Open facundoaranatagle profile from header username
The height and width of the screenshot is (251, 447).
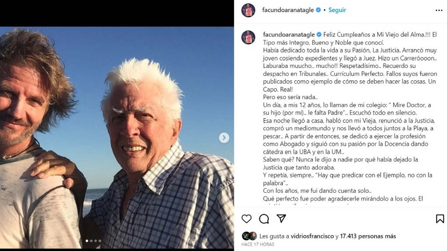point(288,10)
